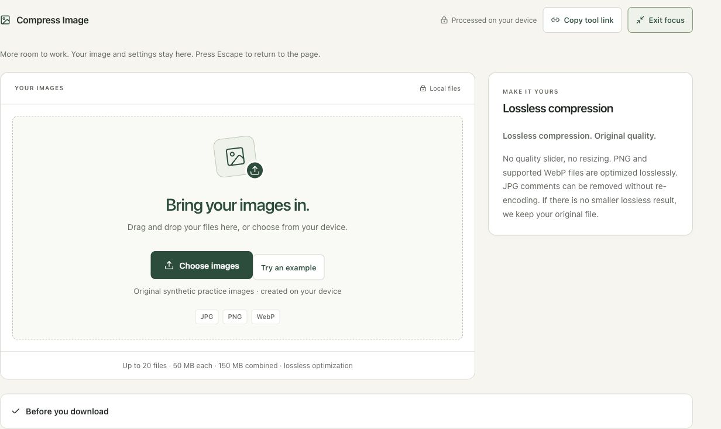Click the collapse arrows icon in Exit focus
The image size is (721, 429).
pyautogui.click(x=640, y=20)
